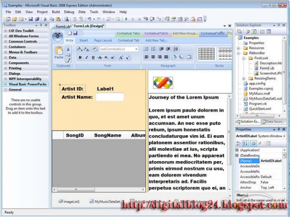This screenshot has width=290, height=217.
Task: Click the Alphabetical sort icon in Properties
Action: point(245,143)
